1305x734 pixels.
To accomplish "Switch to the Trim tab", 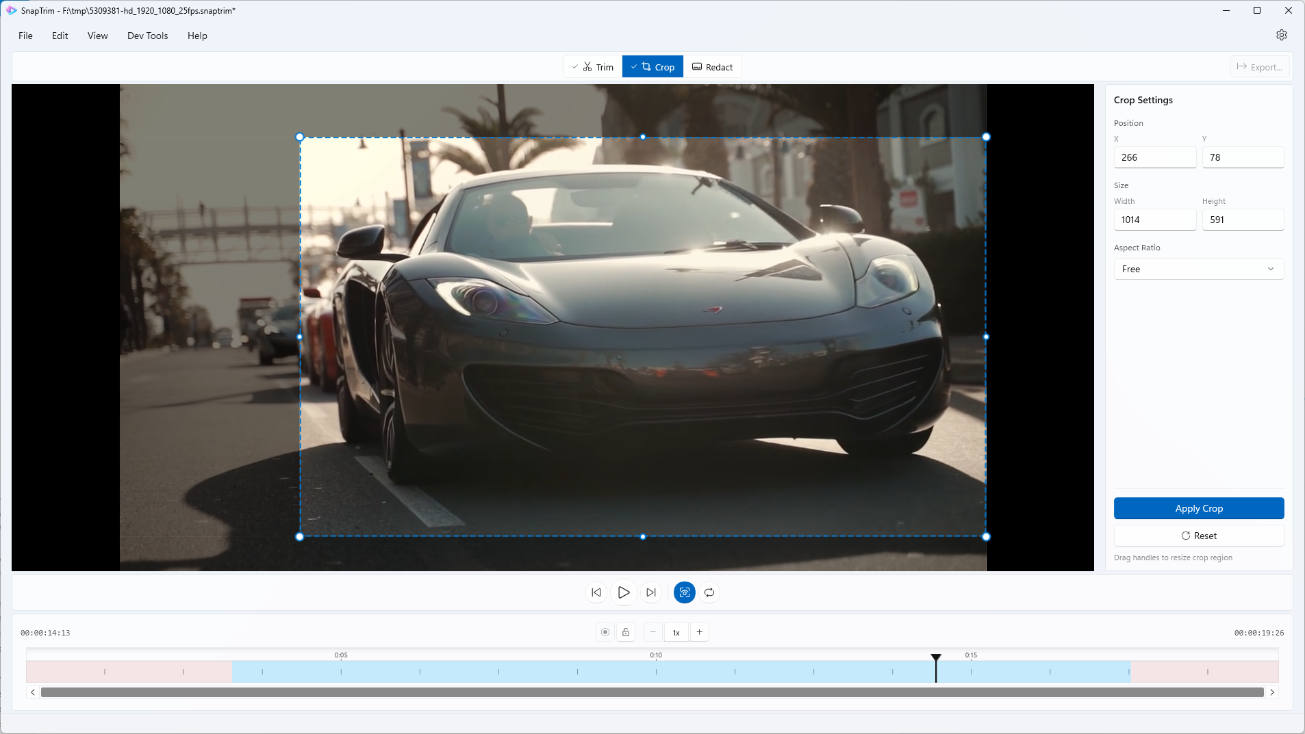I will click(x=593, y=67).
